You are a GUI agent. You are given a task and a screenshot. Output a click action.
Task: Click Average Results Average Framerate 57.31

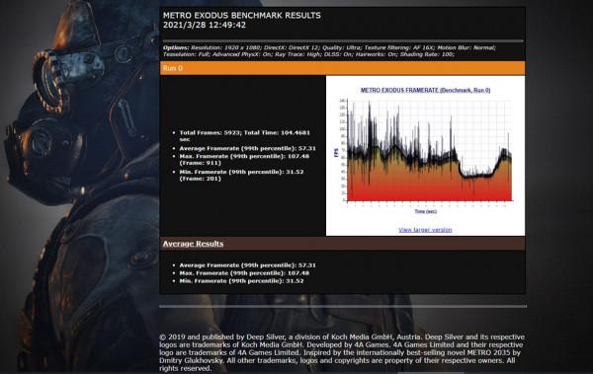pos(247,265)
